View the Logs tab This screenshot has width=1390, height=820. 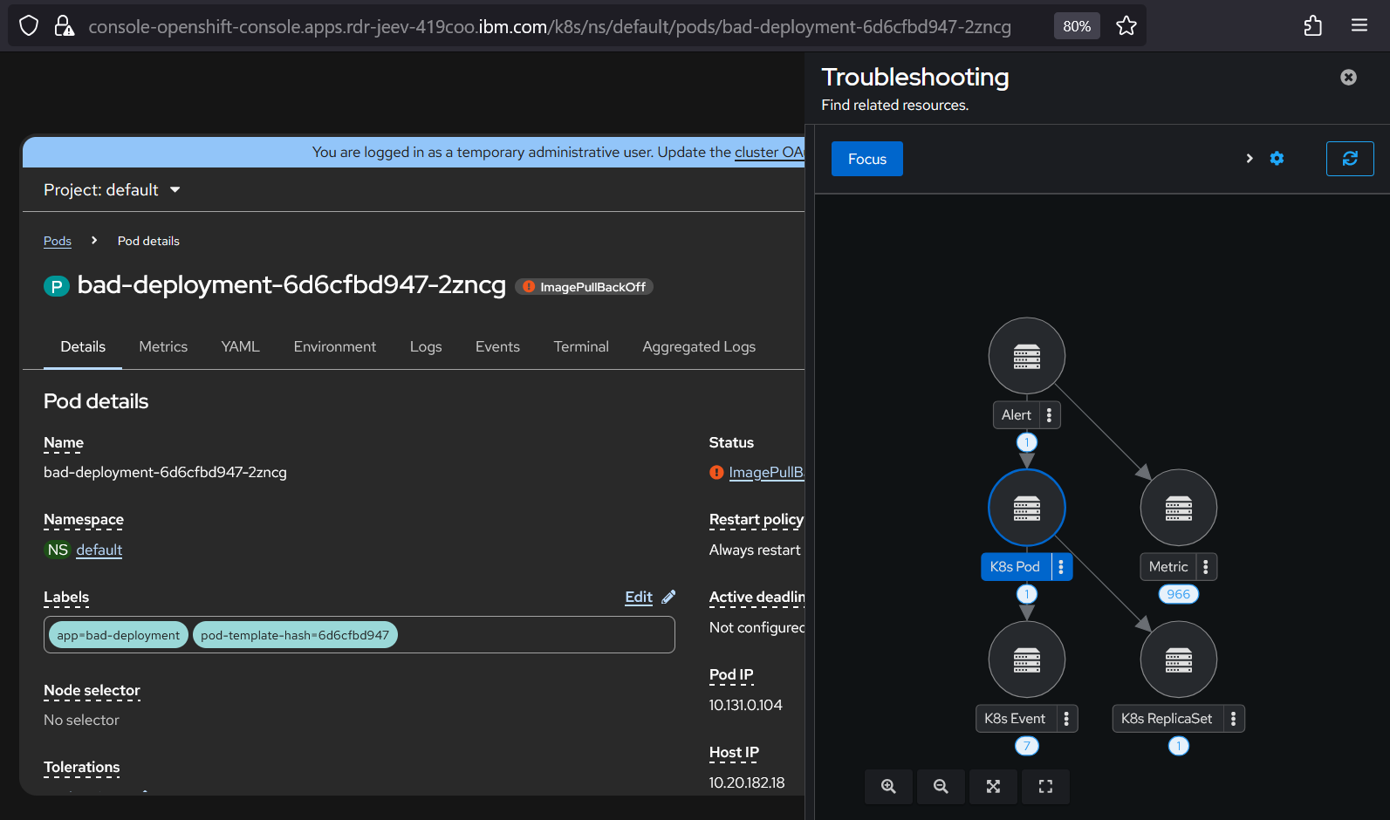pyautogui.click(x=426, y=346)
